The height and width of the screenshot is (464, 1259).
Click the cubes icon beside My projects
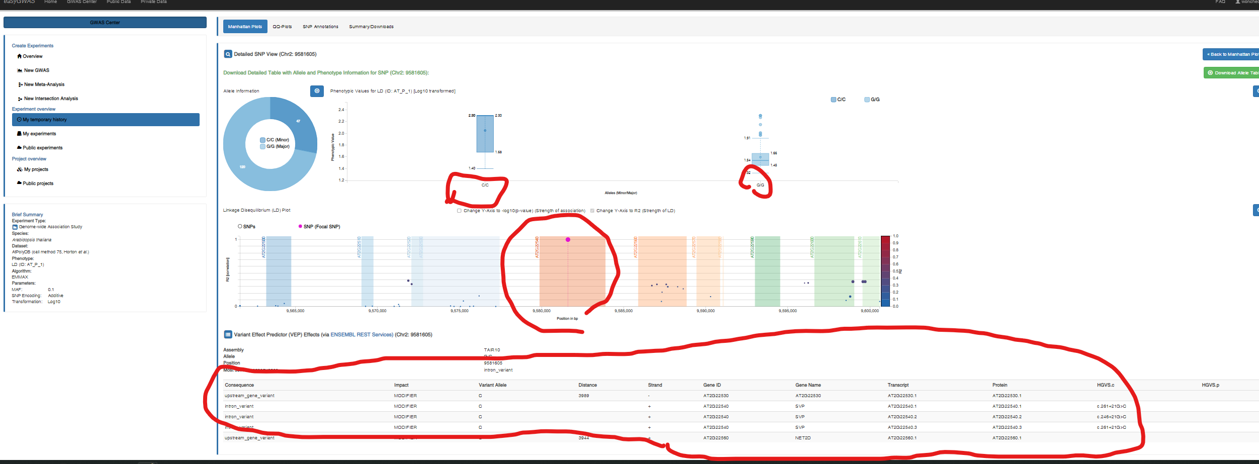pos(20,169)
